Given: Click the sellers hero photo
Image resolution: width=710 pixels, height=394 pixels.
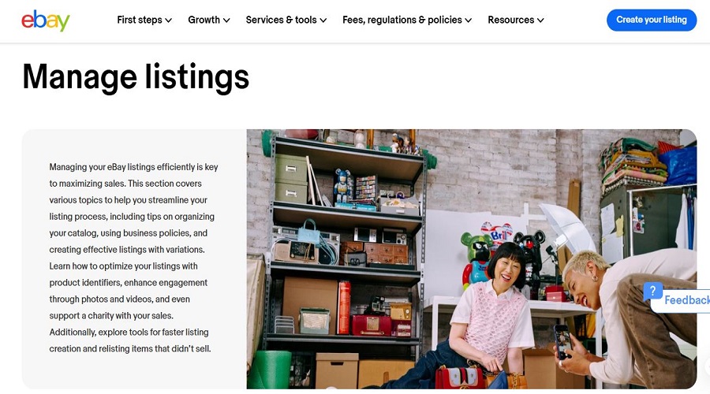Looking at the screenshot, I should point(472,259).
